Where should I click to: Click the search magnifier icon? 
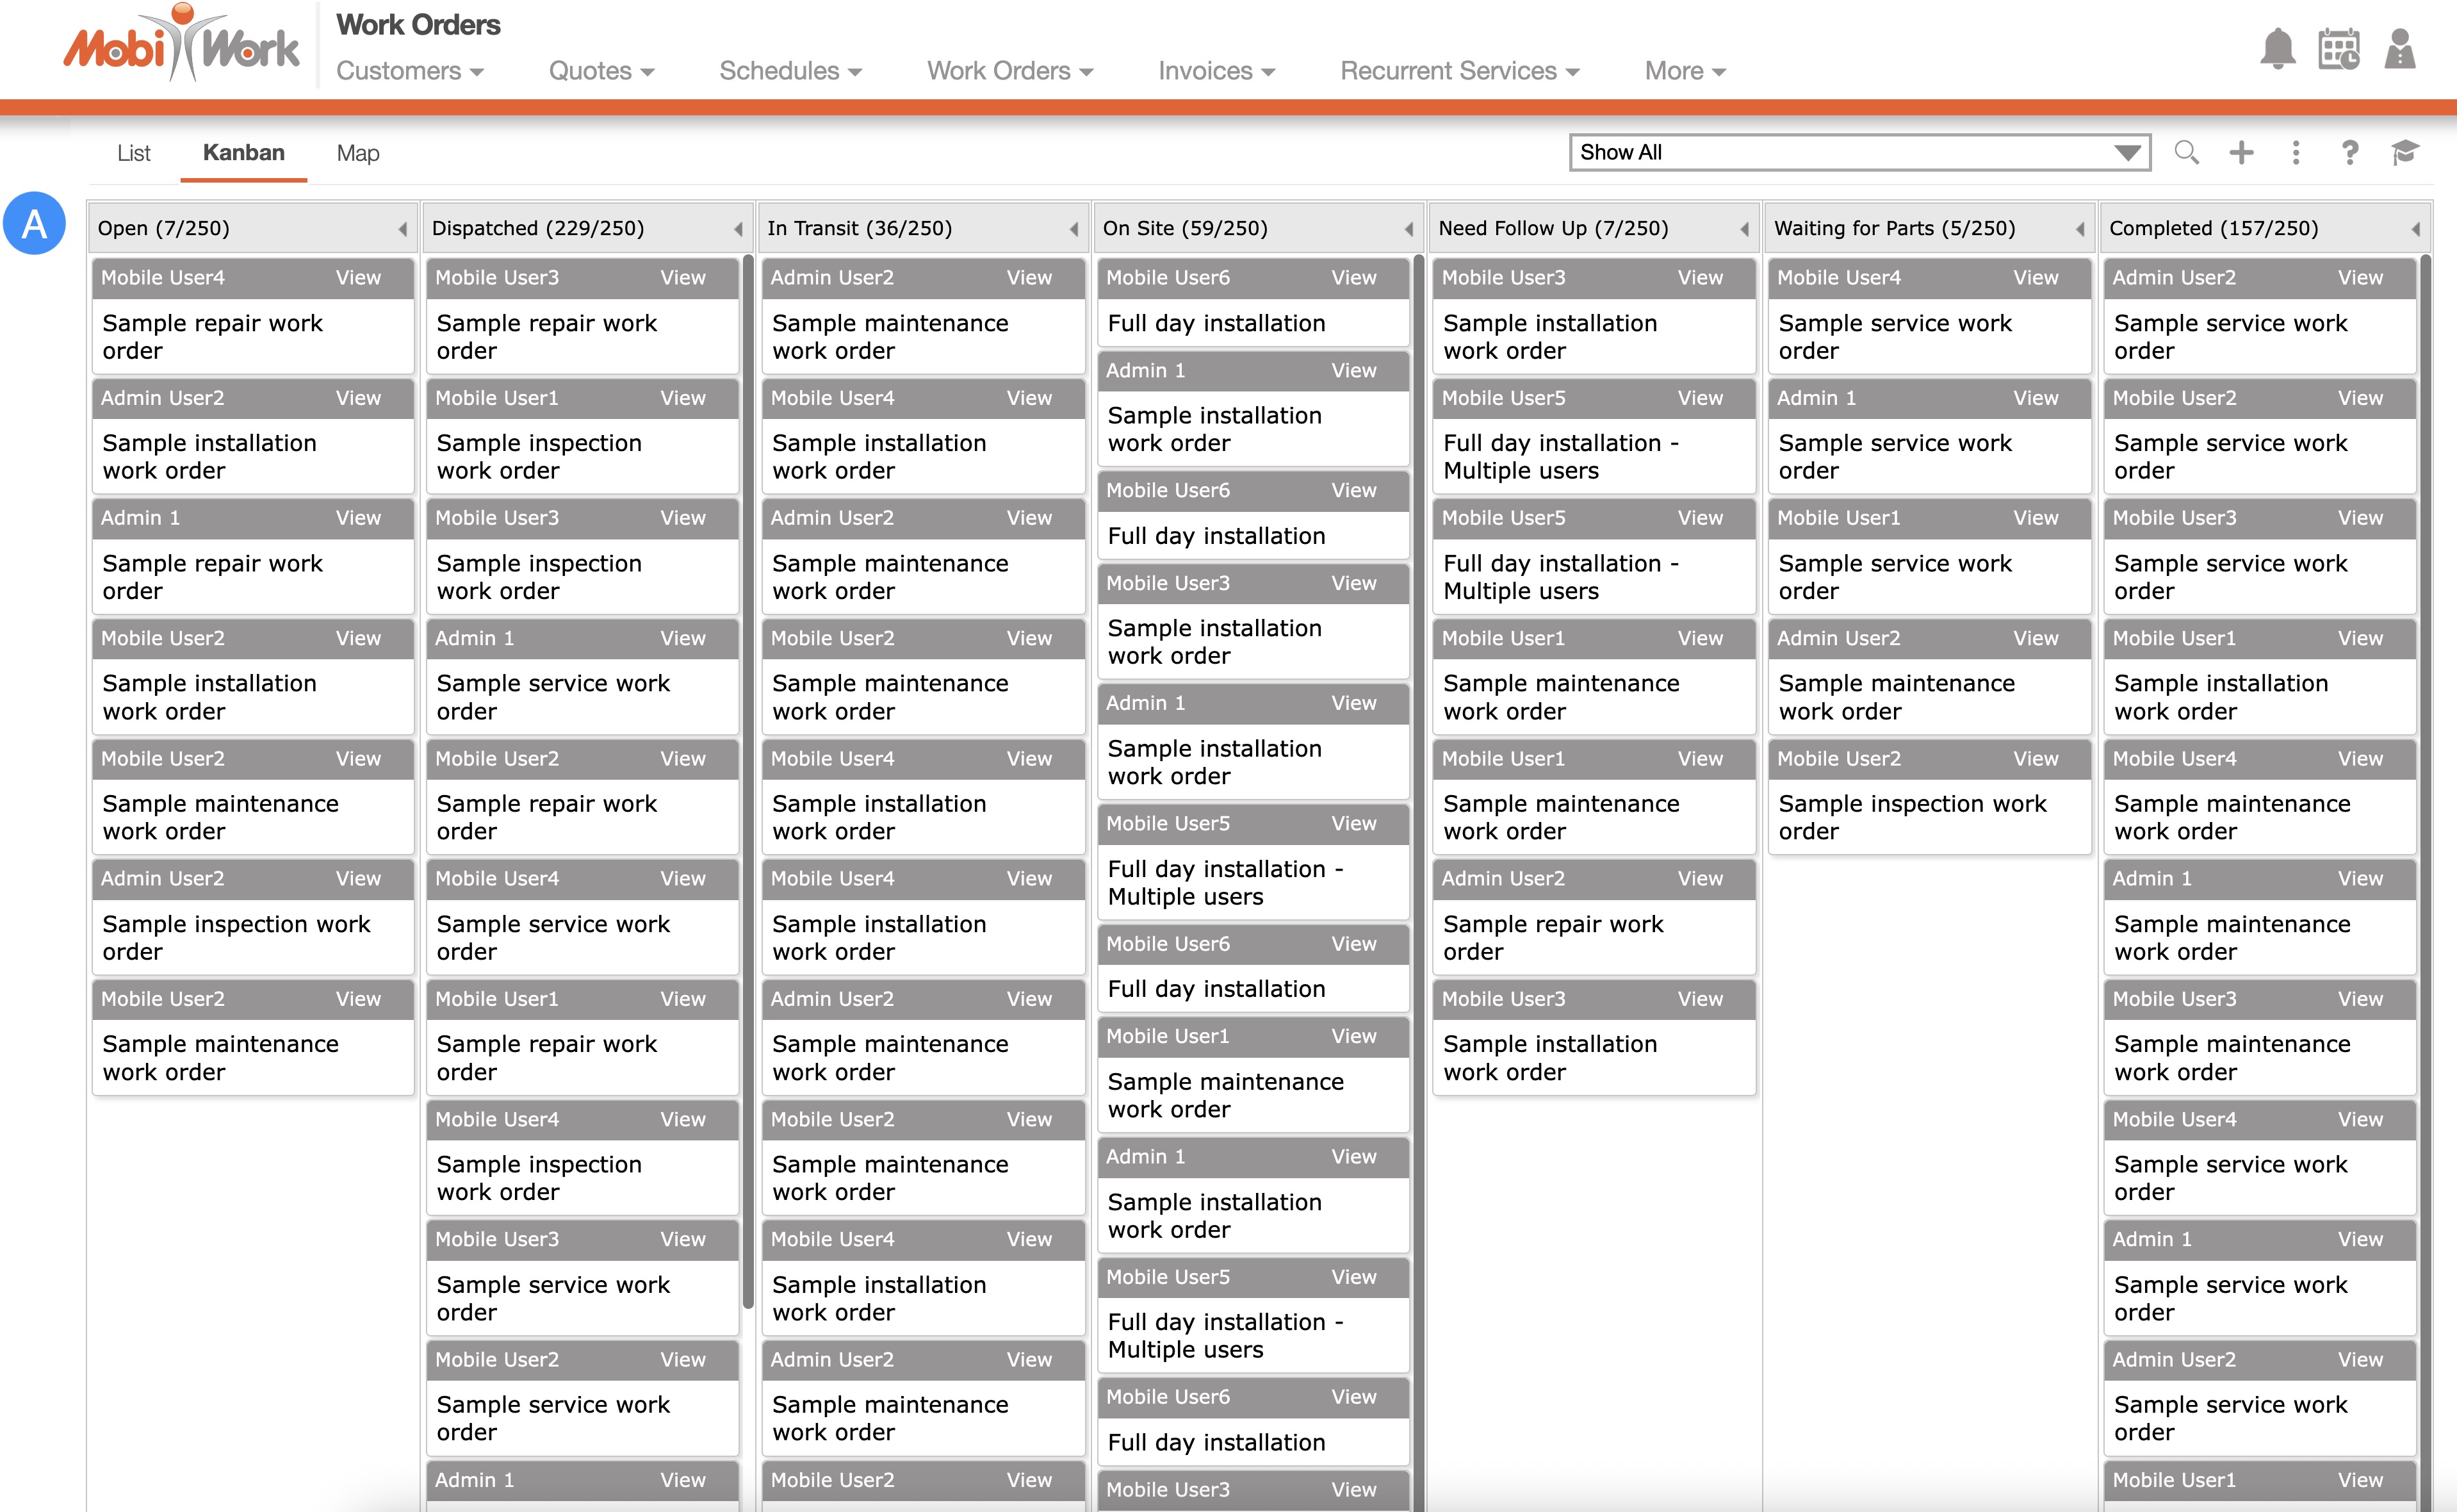pos(2186,153)
